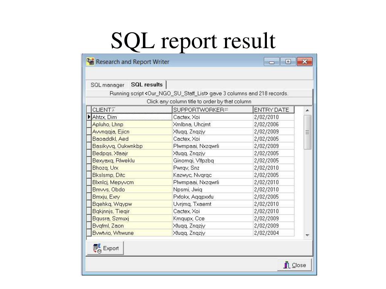Click the scrollbar down arrow
386x289 pixels.
(x=307, y=235)
